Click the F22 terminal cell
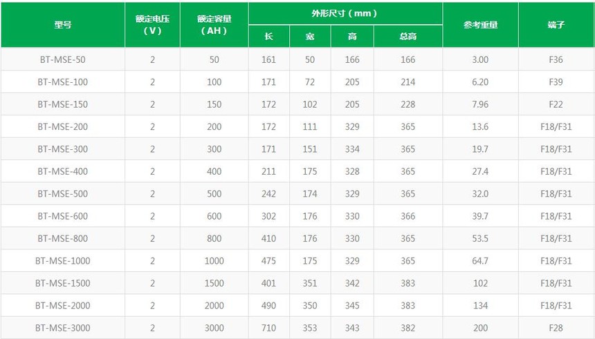The height and width of the screenshot is (339, 595). pos(556,104)
